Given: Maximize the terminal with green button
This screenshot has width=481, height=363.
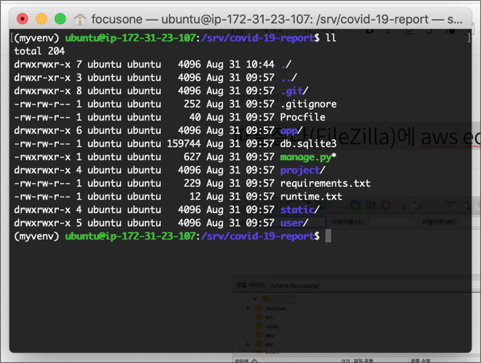Looking at the screenshot, I should 60,19.
